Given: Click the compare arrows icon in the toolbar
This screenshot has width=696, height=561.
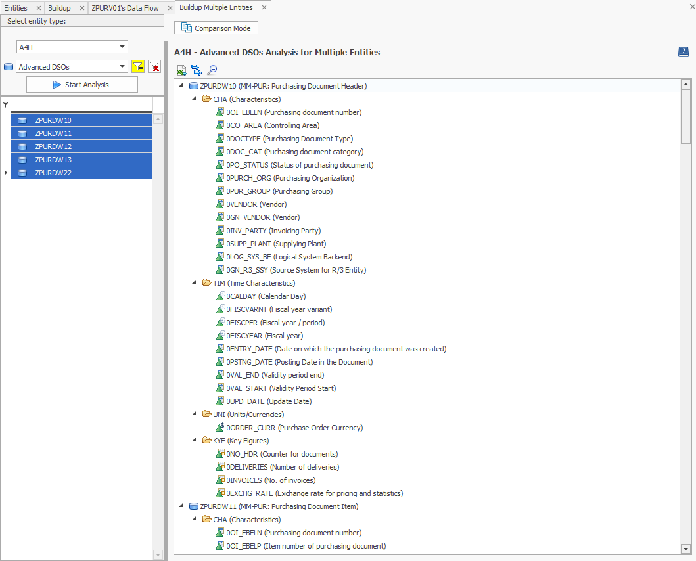Looking at the screenshot, I should 197,69.
